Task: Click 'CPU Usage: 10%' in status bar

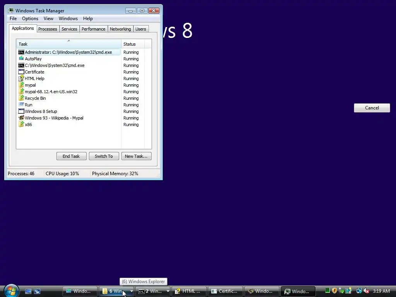Action: (x=62, y=174)
